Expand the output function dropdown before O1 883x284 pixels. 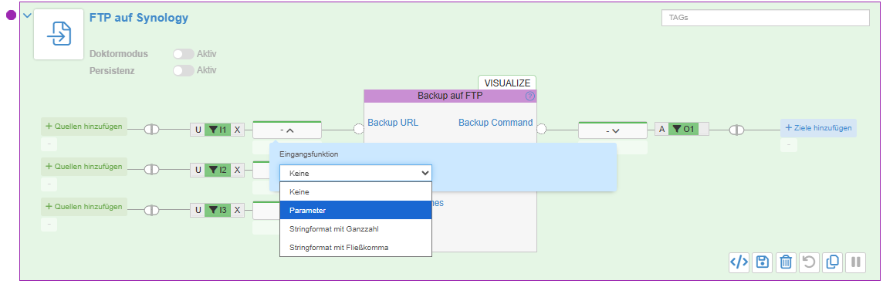[613, 130]
